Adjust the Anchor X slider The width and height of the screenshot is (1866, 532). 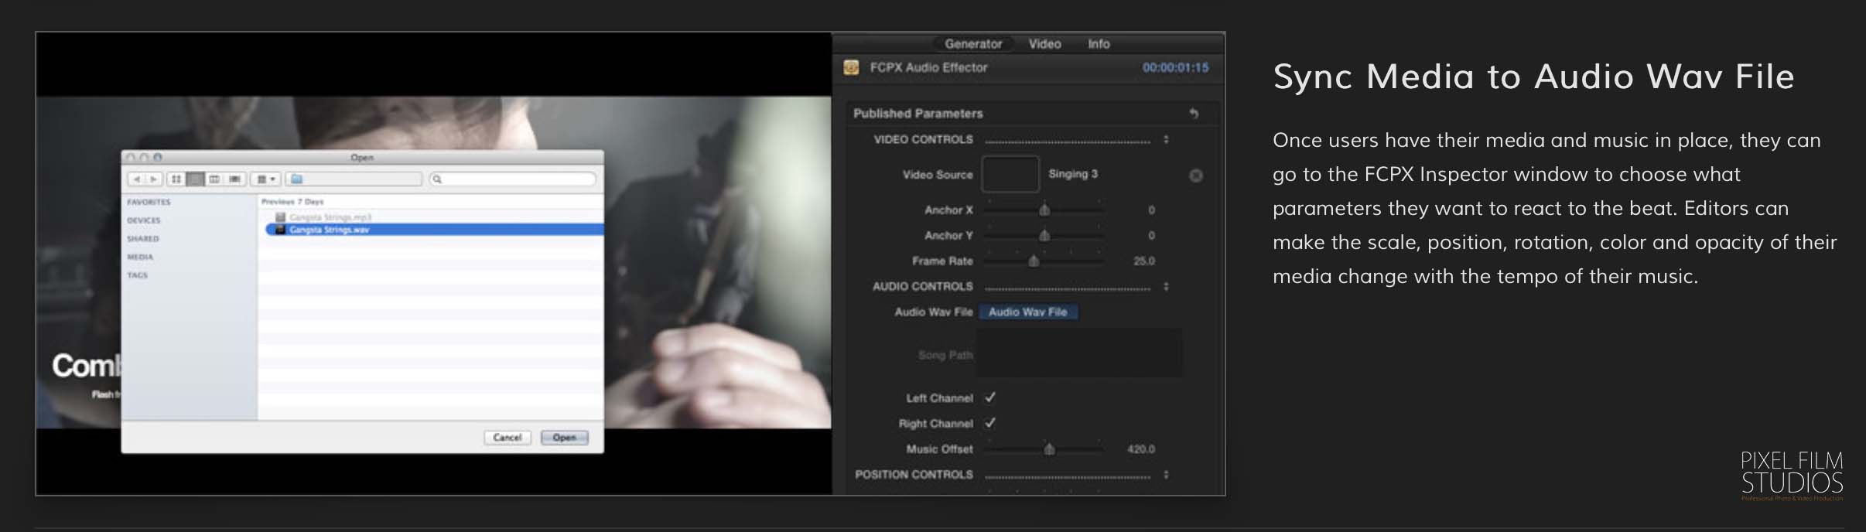(1044, 210)
